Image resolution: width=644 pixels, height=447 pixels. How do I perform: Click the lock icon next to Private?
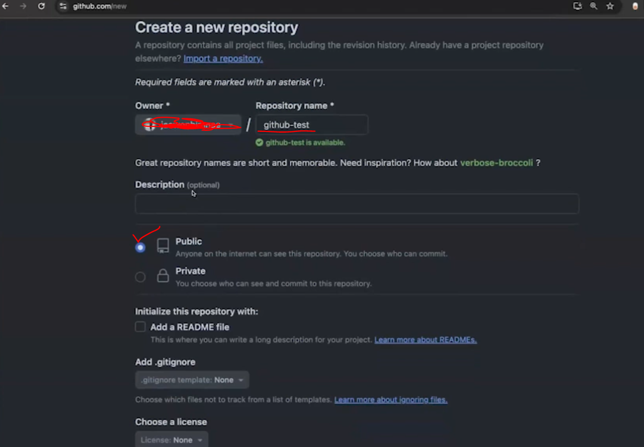(163, 276)
